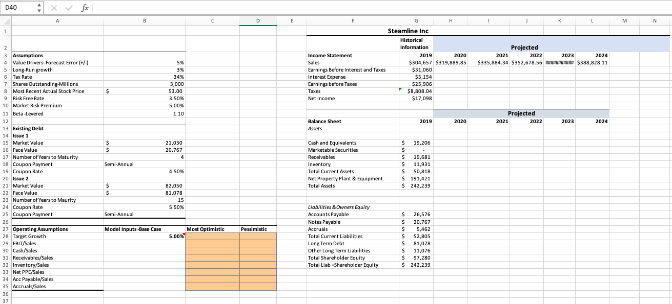The height and width of the screenshot is (304, 672).
Task: Select row 1 header
Action: click(5, 31)
